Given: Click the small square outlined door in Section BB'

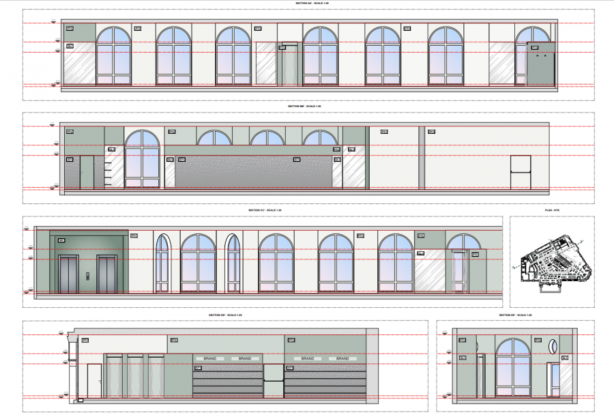Looking at the screenshot, I should coord(521,173).
